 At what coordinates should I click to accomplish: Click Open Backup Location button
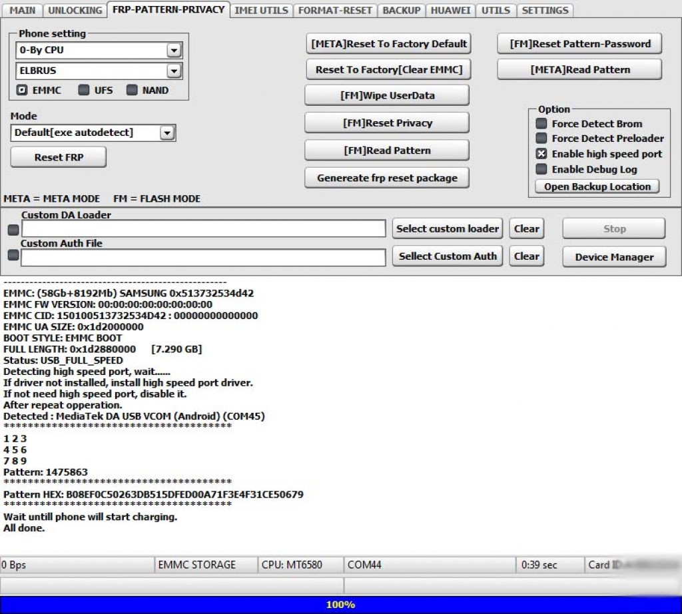point(597,186)
